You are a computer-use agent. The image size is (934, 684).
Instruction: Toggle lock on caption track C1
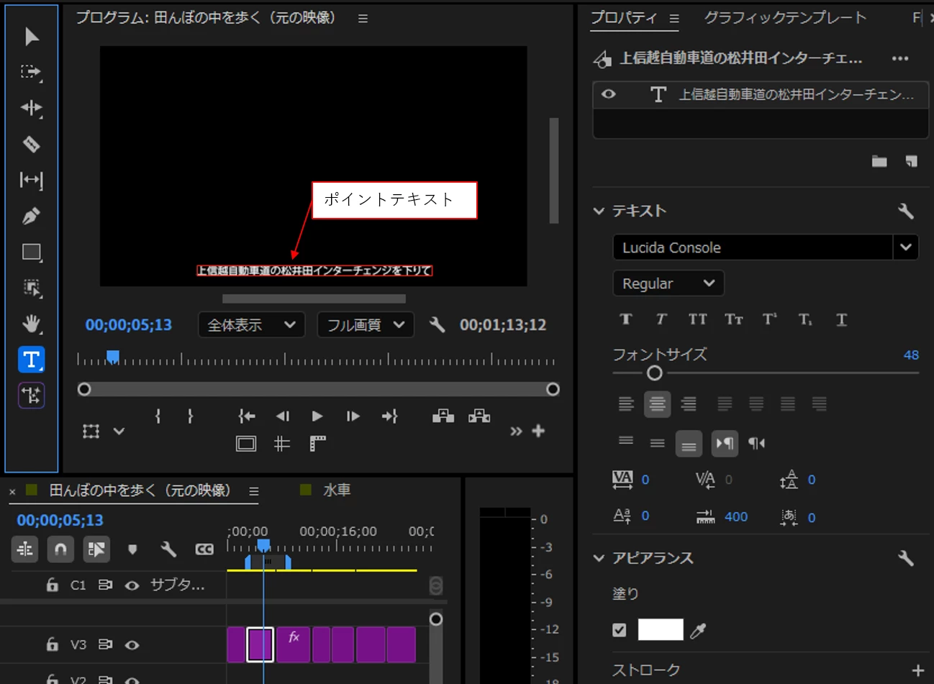point(52,585)
